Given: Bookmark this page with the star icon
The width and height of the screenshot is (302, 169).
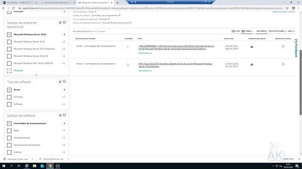Looking at the screenshot, I should [287, 8].
